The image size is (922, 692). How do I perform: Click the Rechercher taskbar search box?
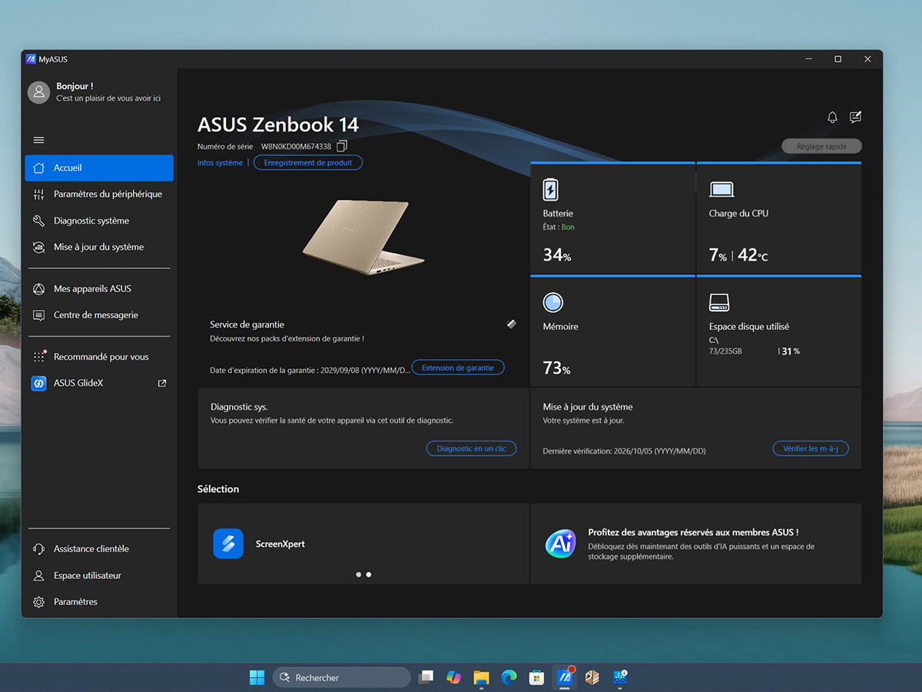point(341,677)
